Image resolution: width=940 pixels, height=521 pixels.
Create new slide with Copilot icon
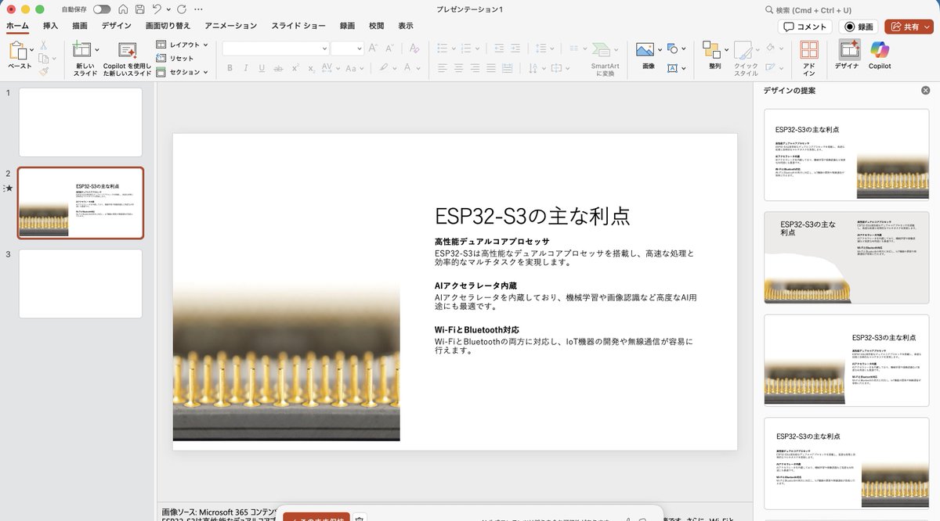128,51
